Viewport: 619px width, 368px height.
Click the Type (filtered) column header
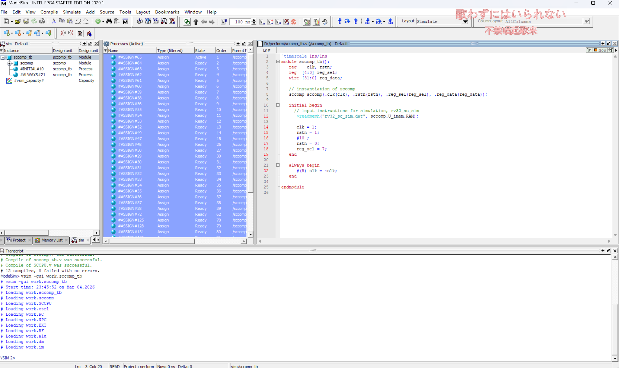(170, 50)
